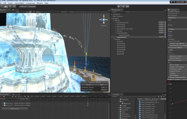Click the Add Curve button
187x119 pixels.
(x=15, y=109)
